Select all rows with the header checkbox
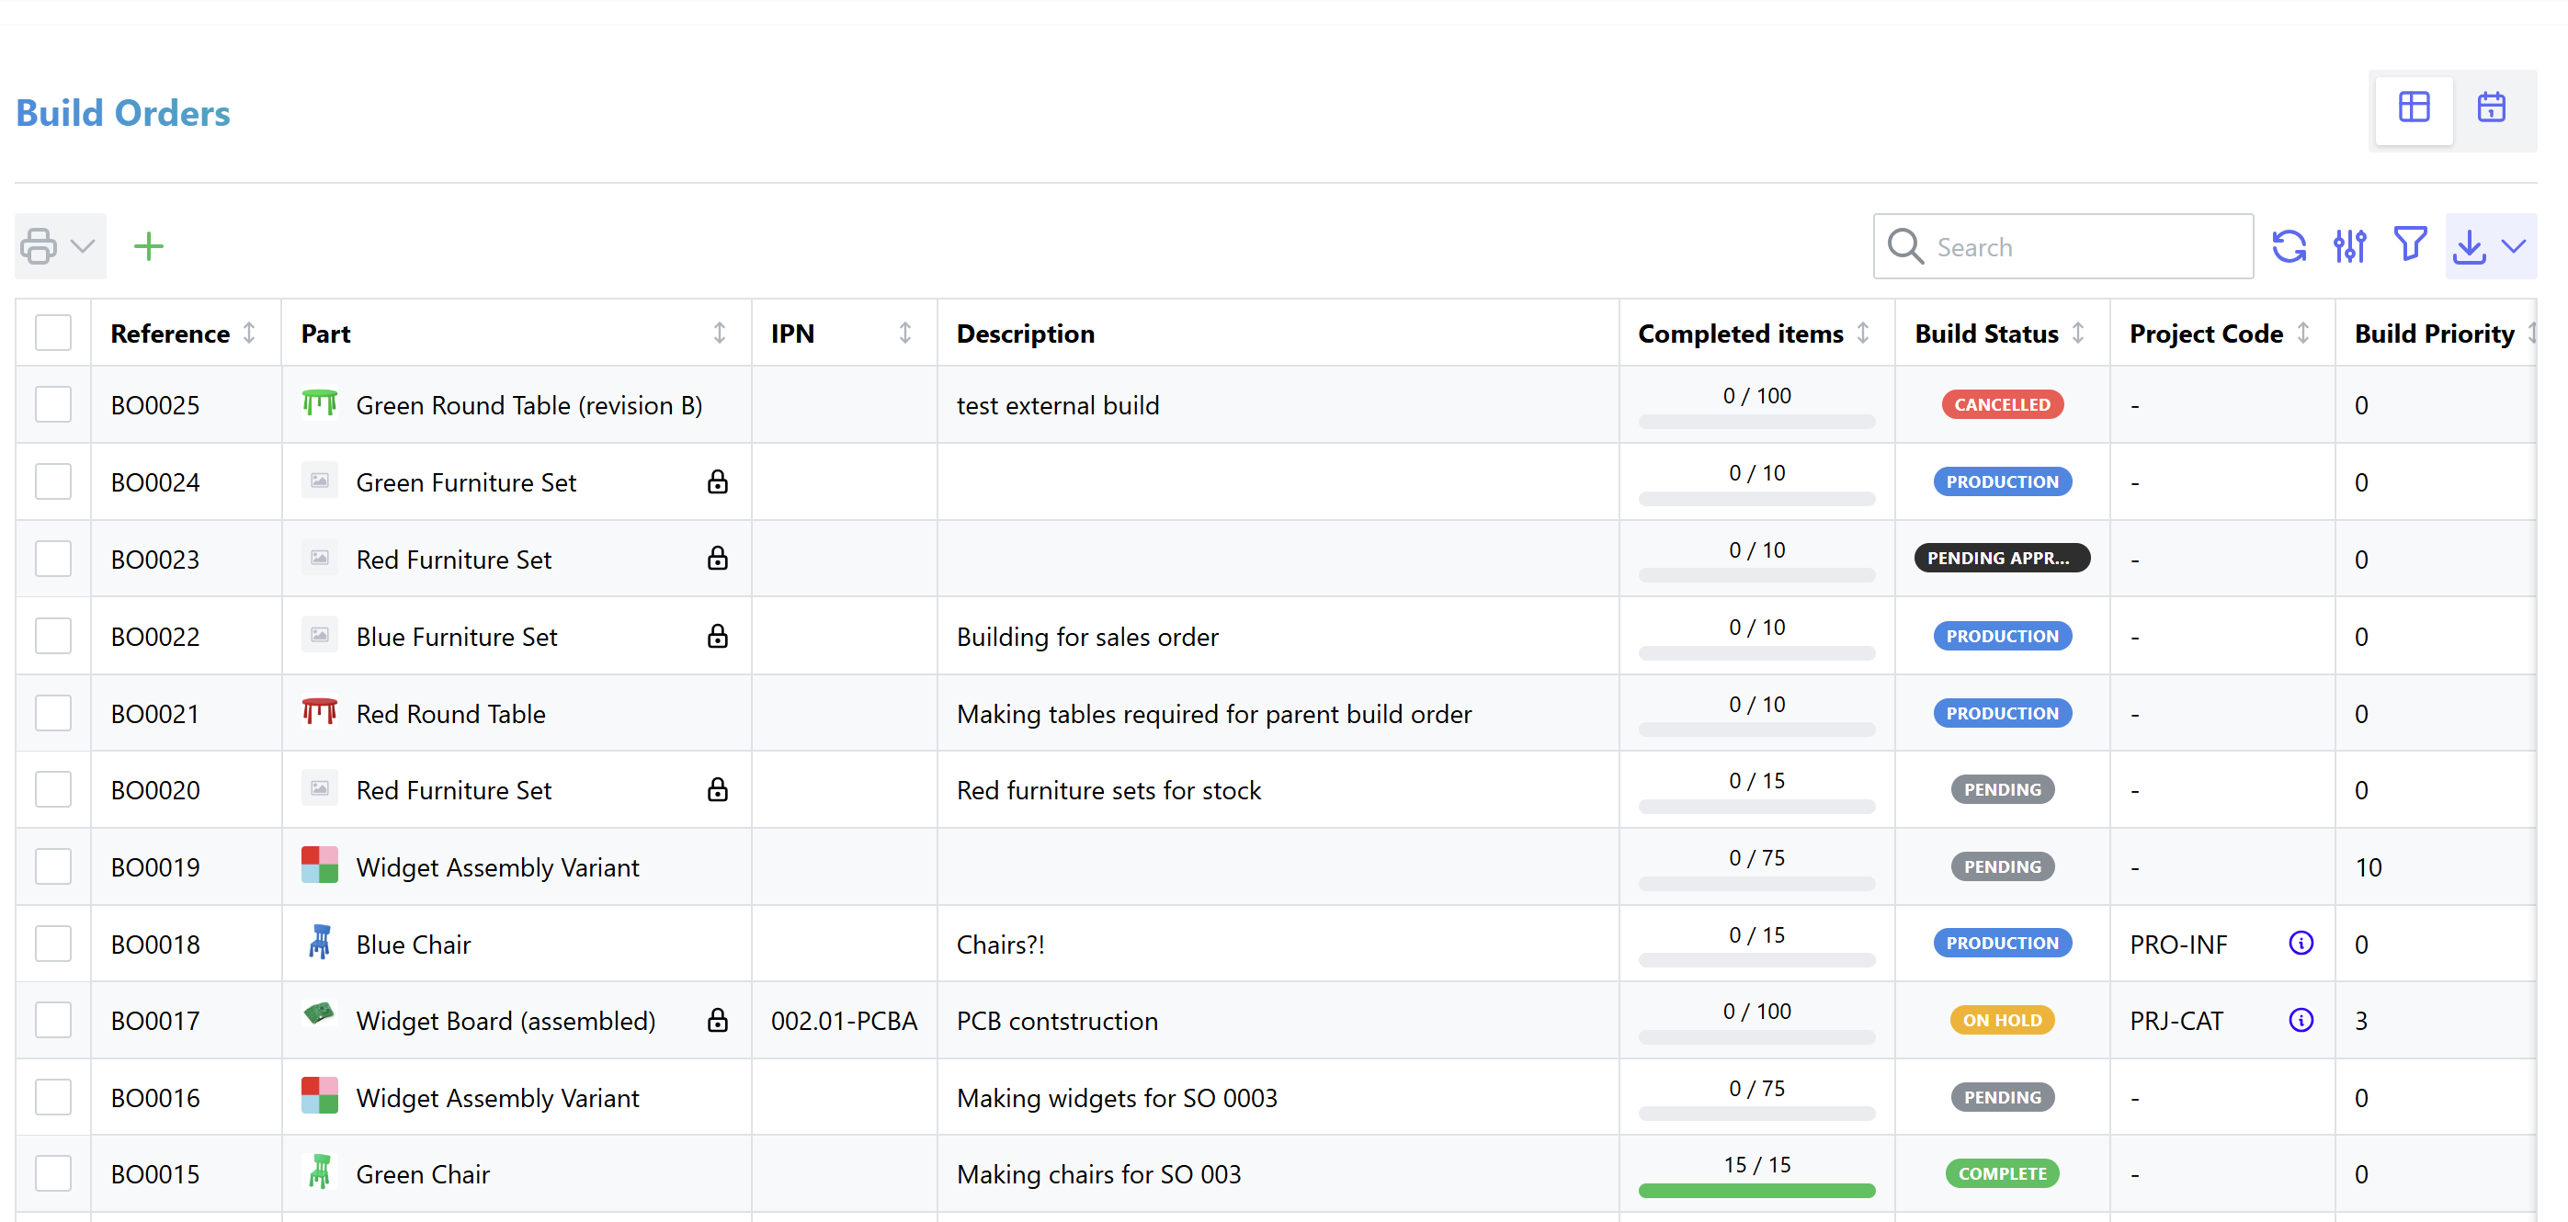Screen dimensions: 2568x1222 [52, 332]
